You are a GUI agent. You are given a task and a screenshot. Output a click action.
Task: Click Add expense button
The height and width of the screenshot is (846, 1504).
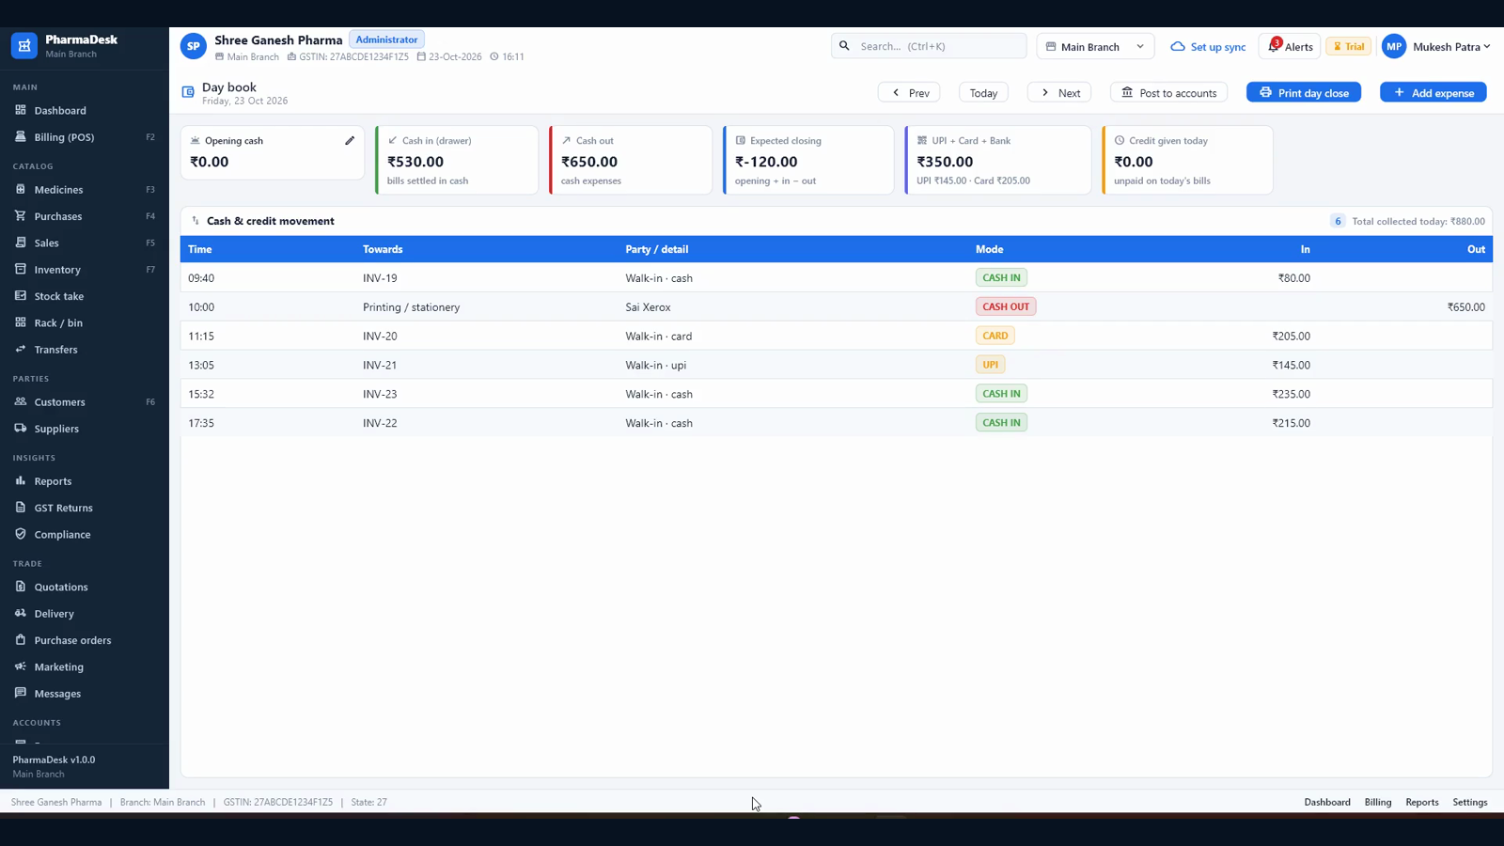[1433, 92]
